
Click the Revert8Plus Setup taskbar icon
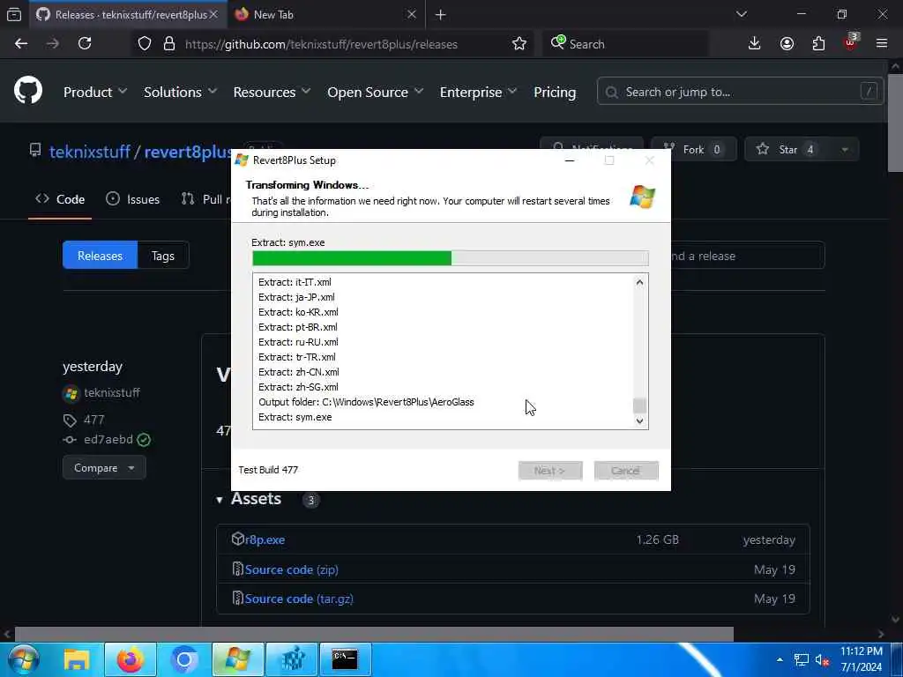pyautogui.click(x=238, y=659)
